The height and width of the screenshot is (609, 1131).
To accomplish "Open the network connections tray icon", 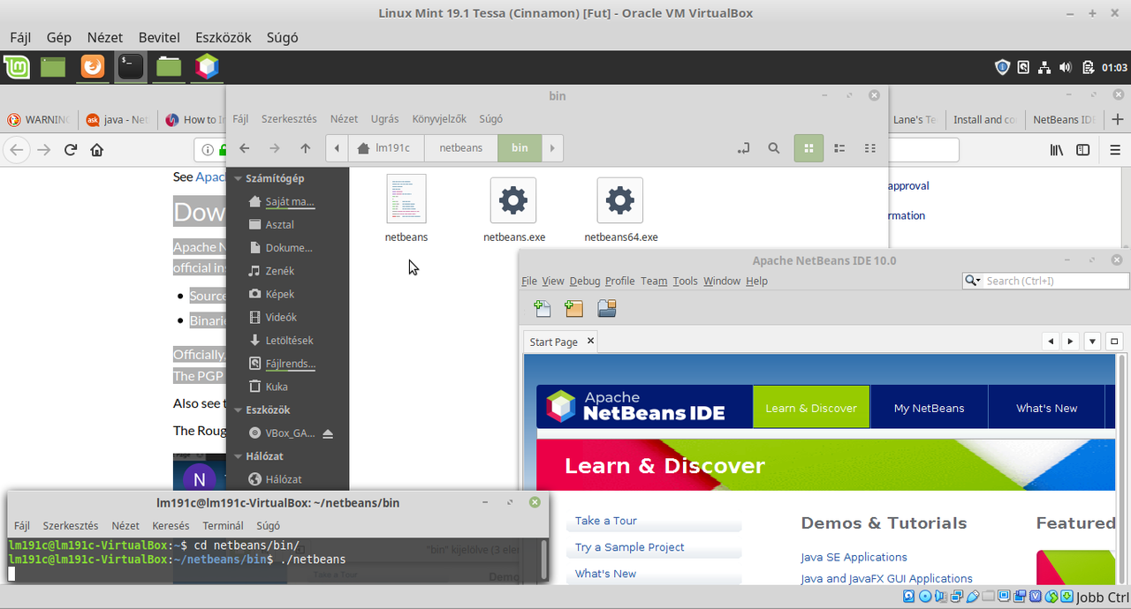I will [x=1044, y=67].
